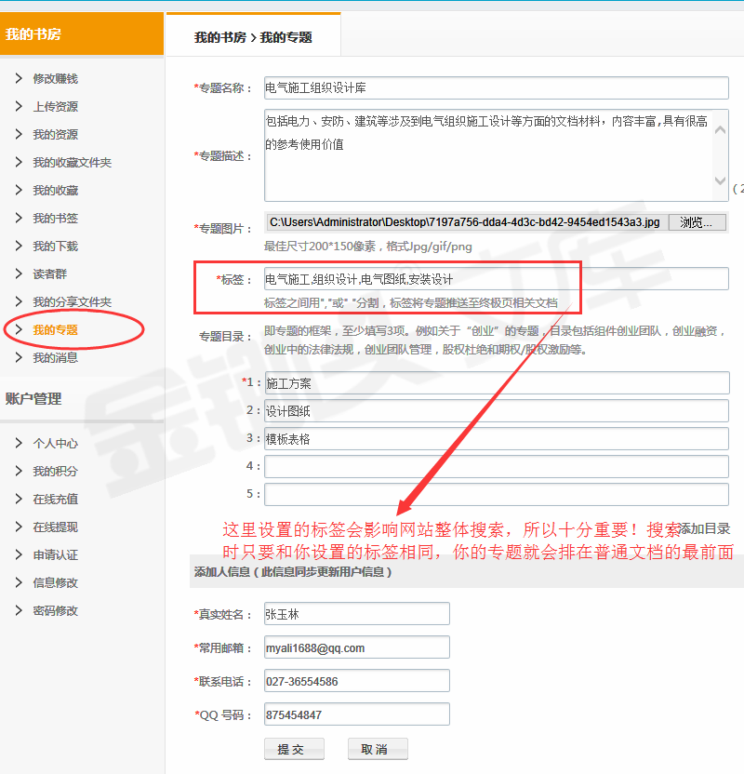
Task: Click the arrow icon beside 我的收藏文件夹
Action: 19,162
